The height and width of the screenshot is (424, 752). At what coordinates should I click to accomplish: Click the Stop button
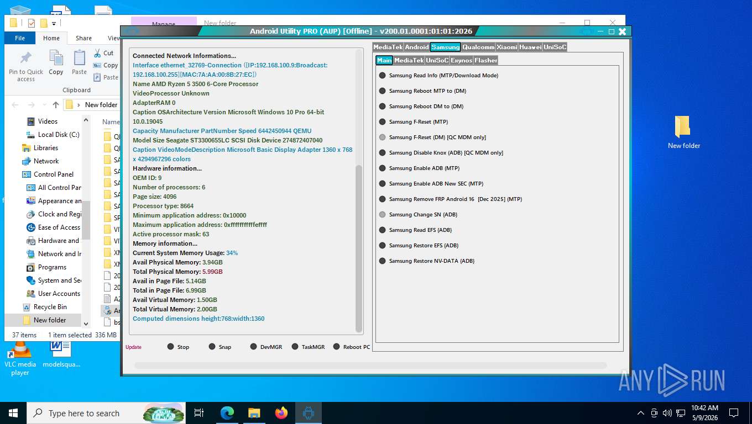178,347
